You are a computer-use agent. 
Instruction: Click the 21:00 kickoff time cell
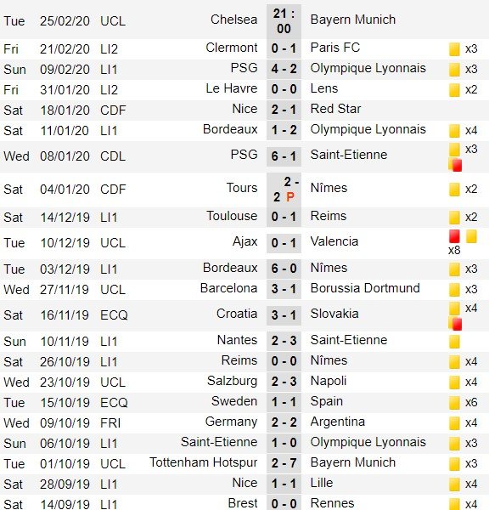(284, 21)
